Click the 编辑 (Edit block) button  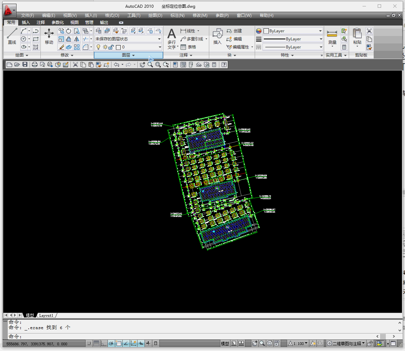pyautogui.click(x=234, y=39)
